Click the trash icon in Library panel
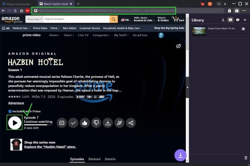The image size is (250, 166). click(246, 158)
